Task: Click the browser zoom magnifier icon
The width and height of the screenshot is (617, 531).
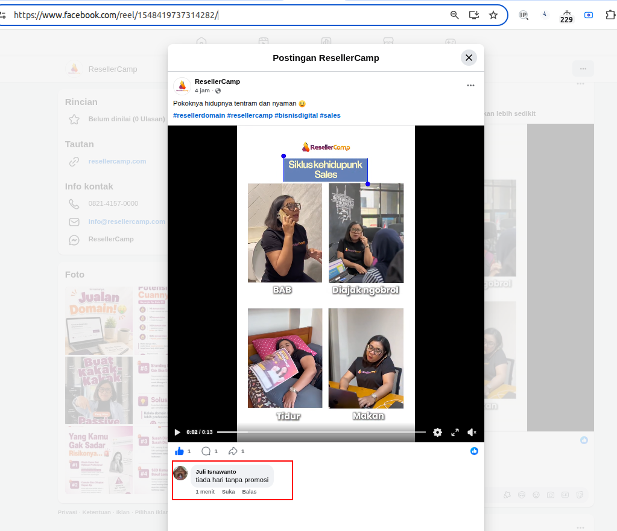Action: (x=455, y=15)
